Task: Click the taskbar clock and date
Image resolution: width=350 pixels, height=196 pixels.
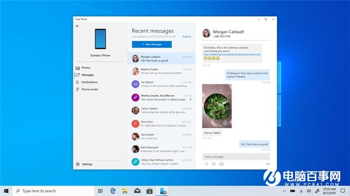Action: (329, 191)
